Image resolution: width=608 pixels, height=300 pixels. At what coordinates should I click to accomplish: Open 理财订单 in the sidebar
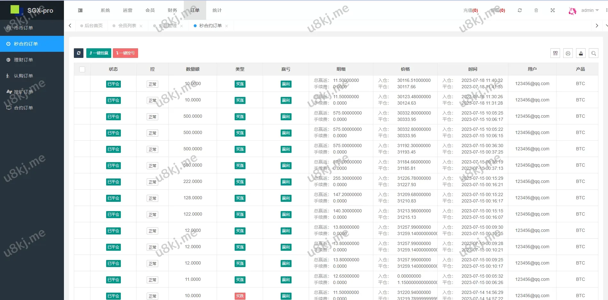coord(23,60)
